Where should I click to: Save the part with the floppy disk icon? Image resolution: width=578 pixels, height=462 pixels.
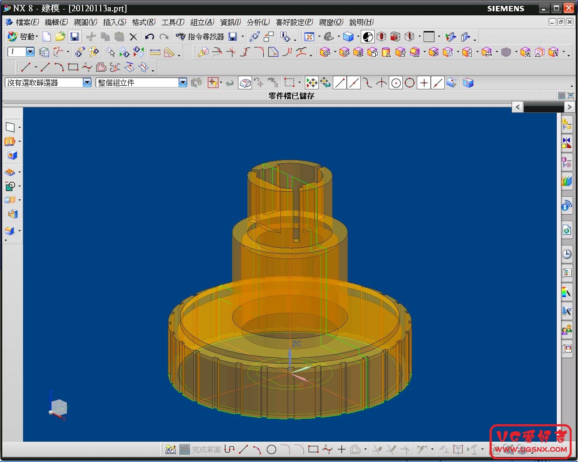pos(75,37)
